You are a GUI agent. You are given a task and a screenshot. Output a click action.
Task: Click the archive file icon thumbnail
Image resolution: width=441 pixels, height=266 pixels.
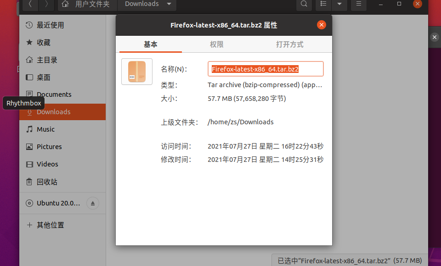pyautogui.click(x=137, y=72)
